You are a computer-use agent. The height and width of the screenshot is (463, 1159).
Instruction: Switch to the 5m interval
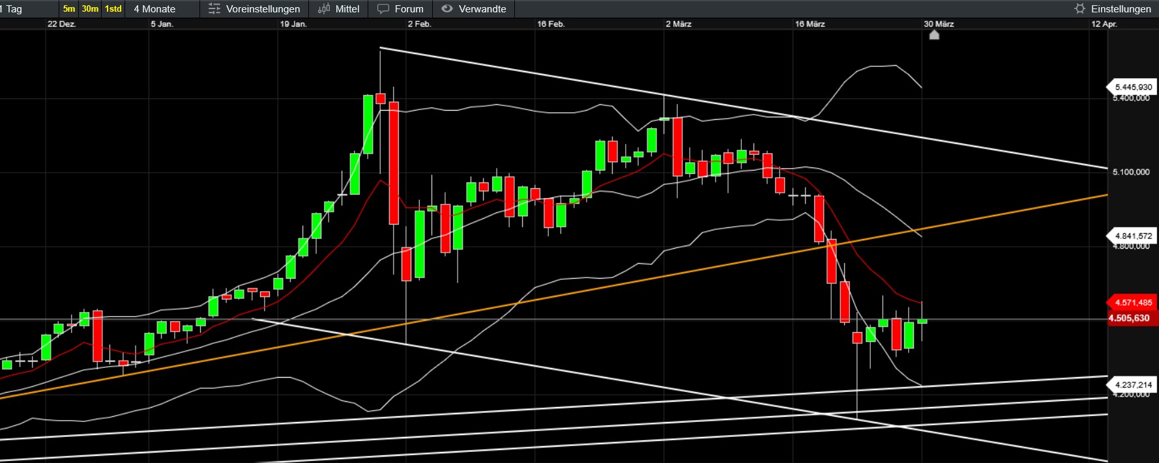(x=68, y=9)
